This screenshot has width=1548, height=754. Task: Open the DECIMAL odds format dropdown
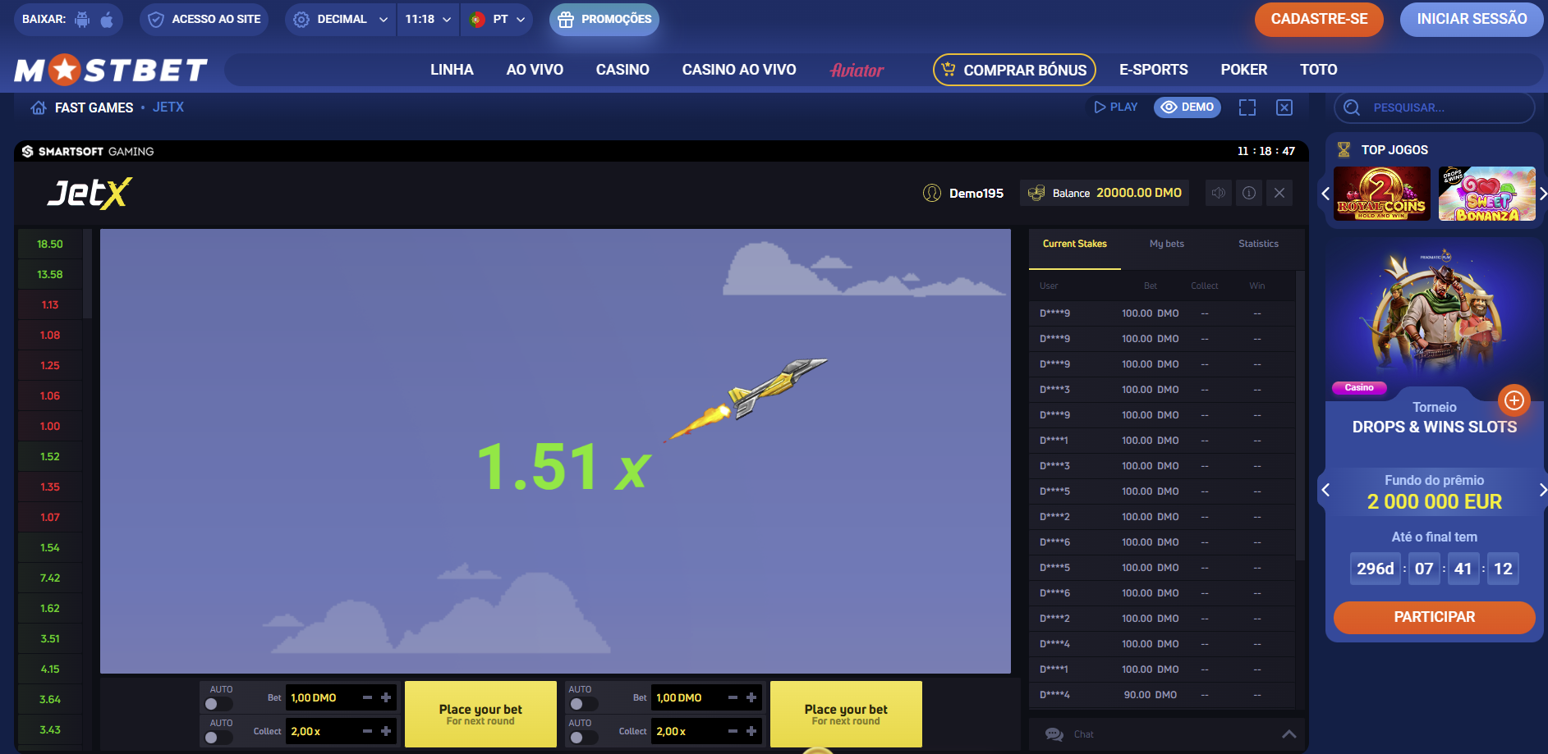(x=339, y=18)
